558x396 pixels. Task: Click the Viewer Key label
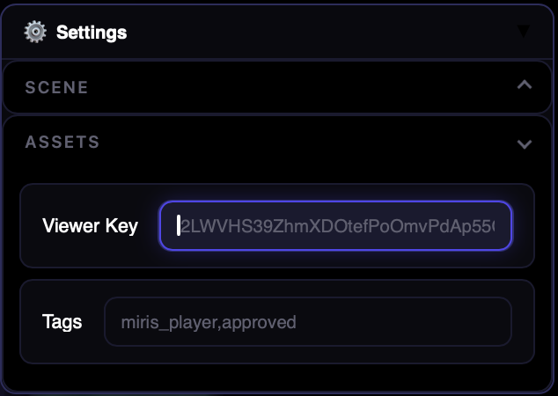point(90,226)
